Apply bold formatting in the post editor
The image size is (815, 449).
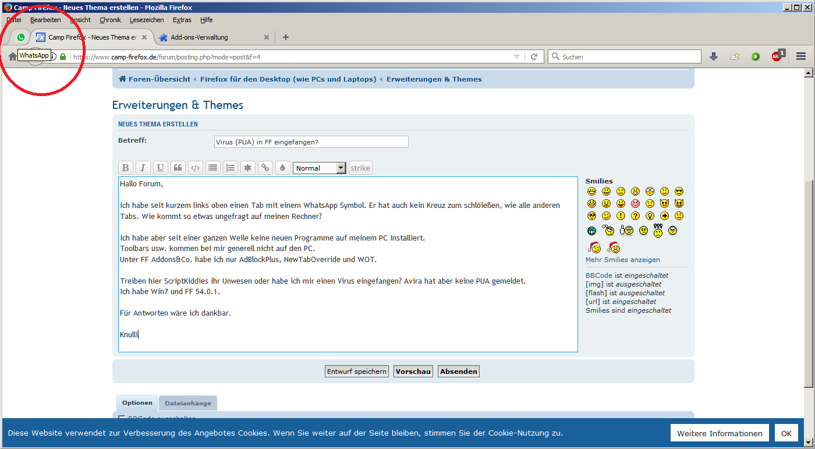click(x=126, y=168)
